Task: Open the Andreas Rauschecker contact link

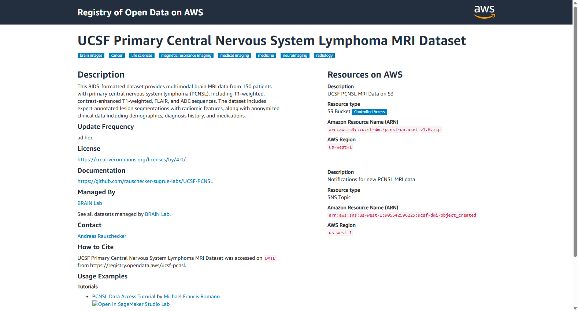Action: click(x=102, y=236)
